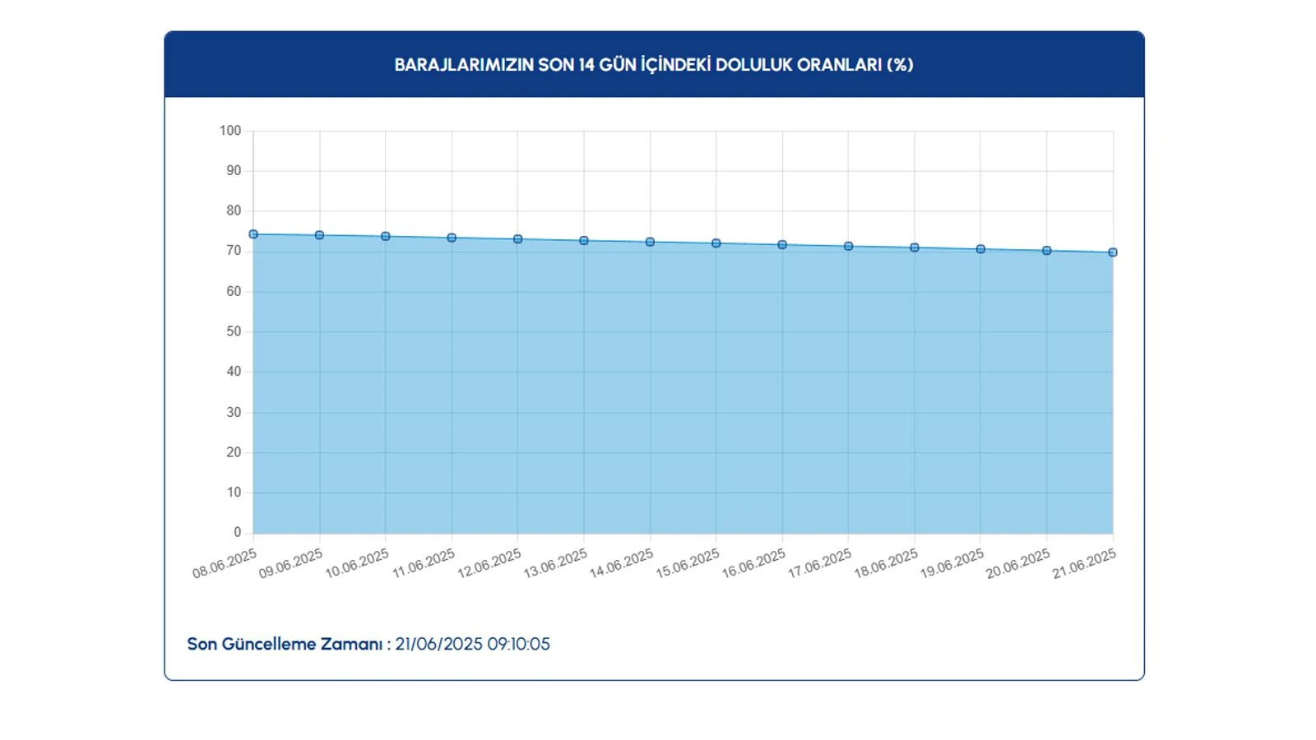Screen dimensions: 1316x740
Task: Click the x-axis label 14.06.2025
Action: click(621, 564)
